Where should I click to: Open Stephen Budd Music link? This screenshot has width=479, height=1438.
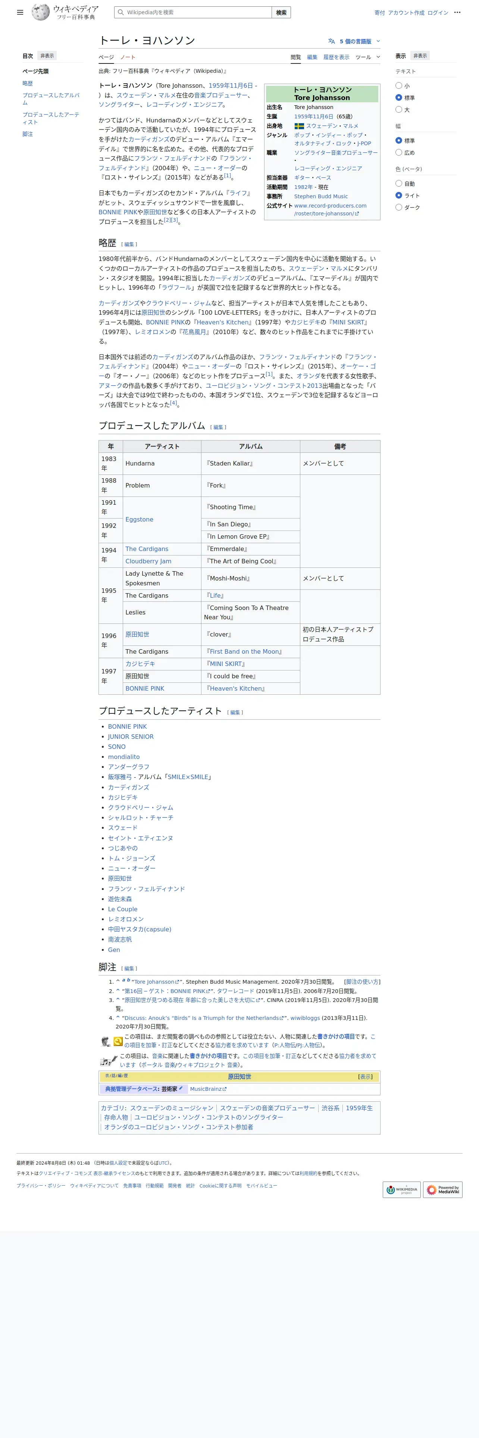pos(320,196)
